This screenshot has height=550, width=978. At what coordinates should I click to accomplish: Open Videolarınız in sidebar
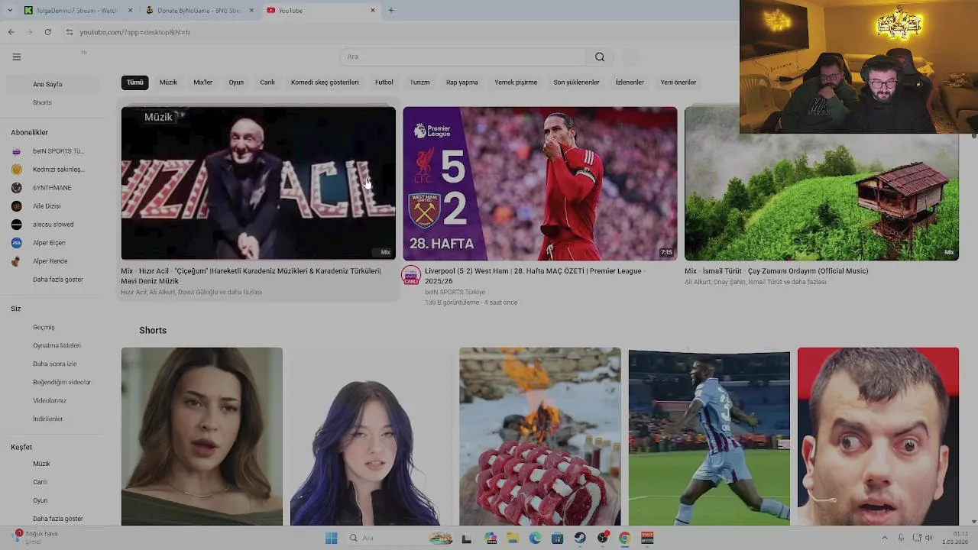click(x=52, y=400)
